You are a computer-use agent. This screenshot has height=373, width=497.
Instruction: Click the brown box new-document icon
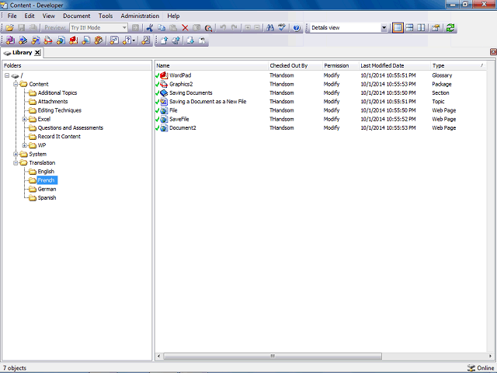(x=99, y=40)
